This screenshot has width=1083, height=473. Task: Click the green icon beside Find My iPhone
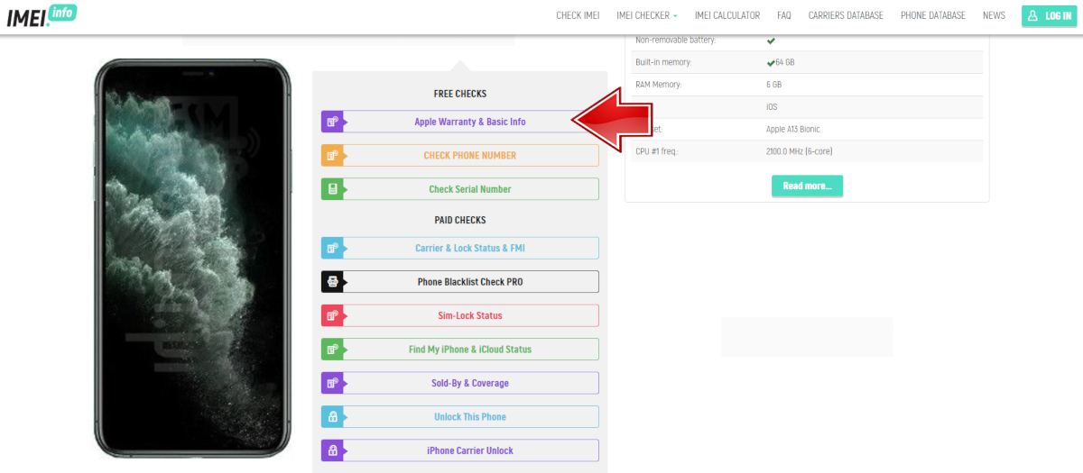(x=332, y=350)
